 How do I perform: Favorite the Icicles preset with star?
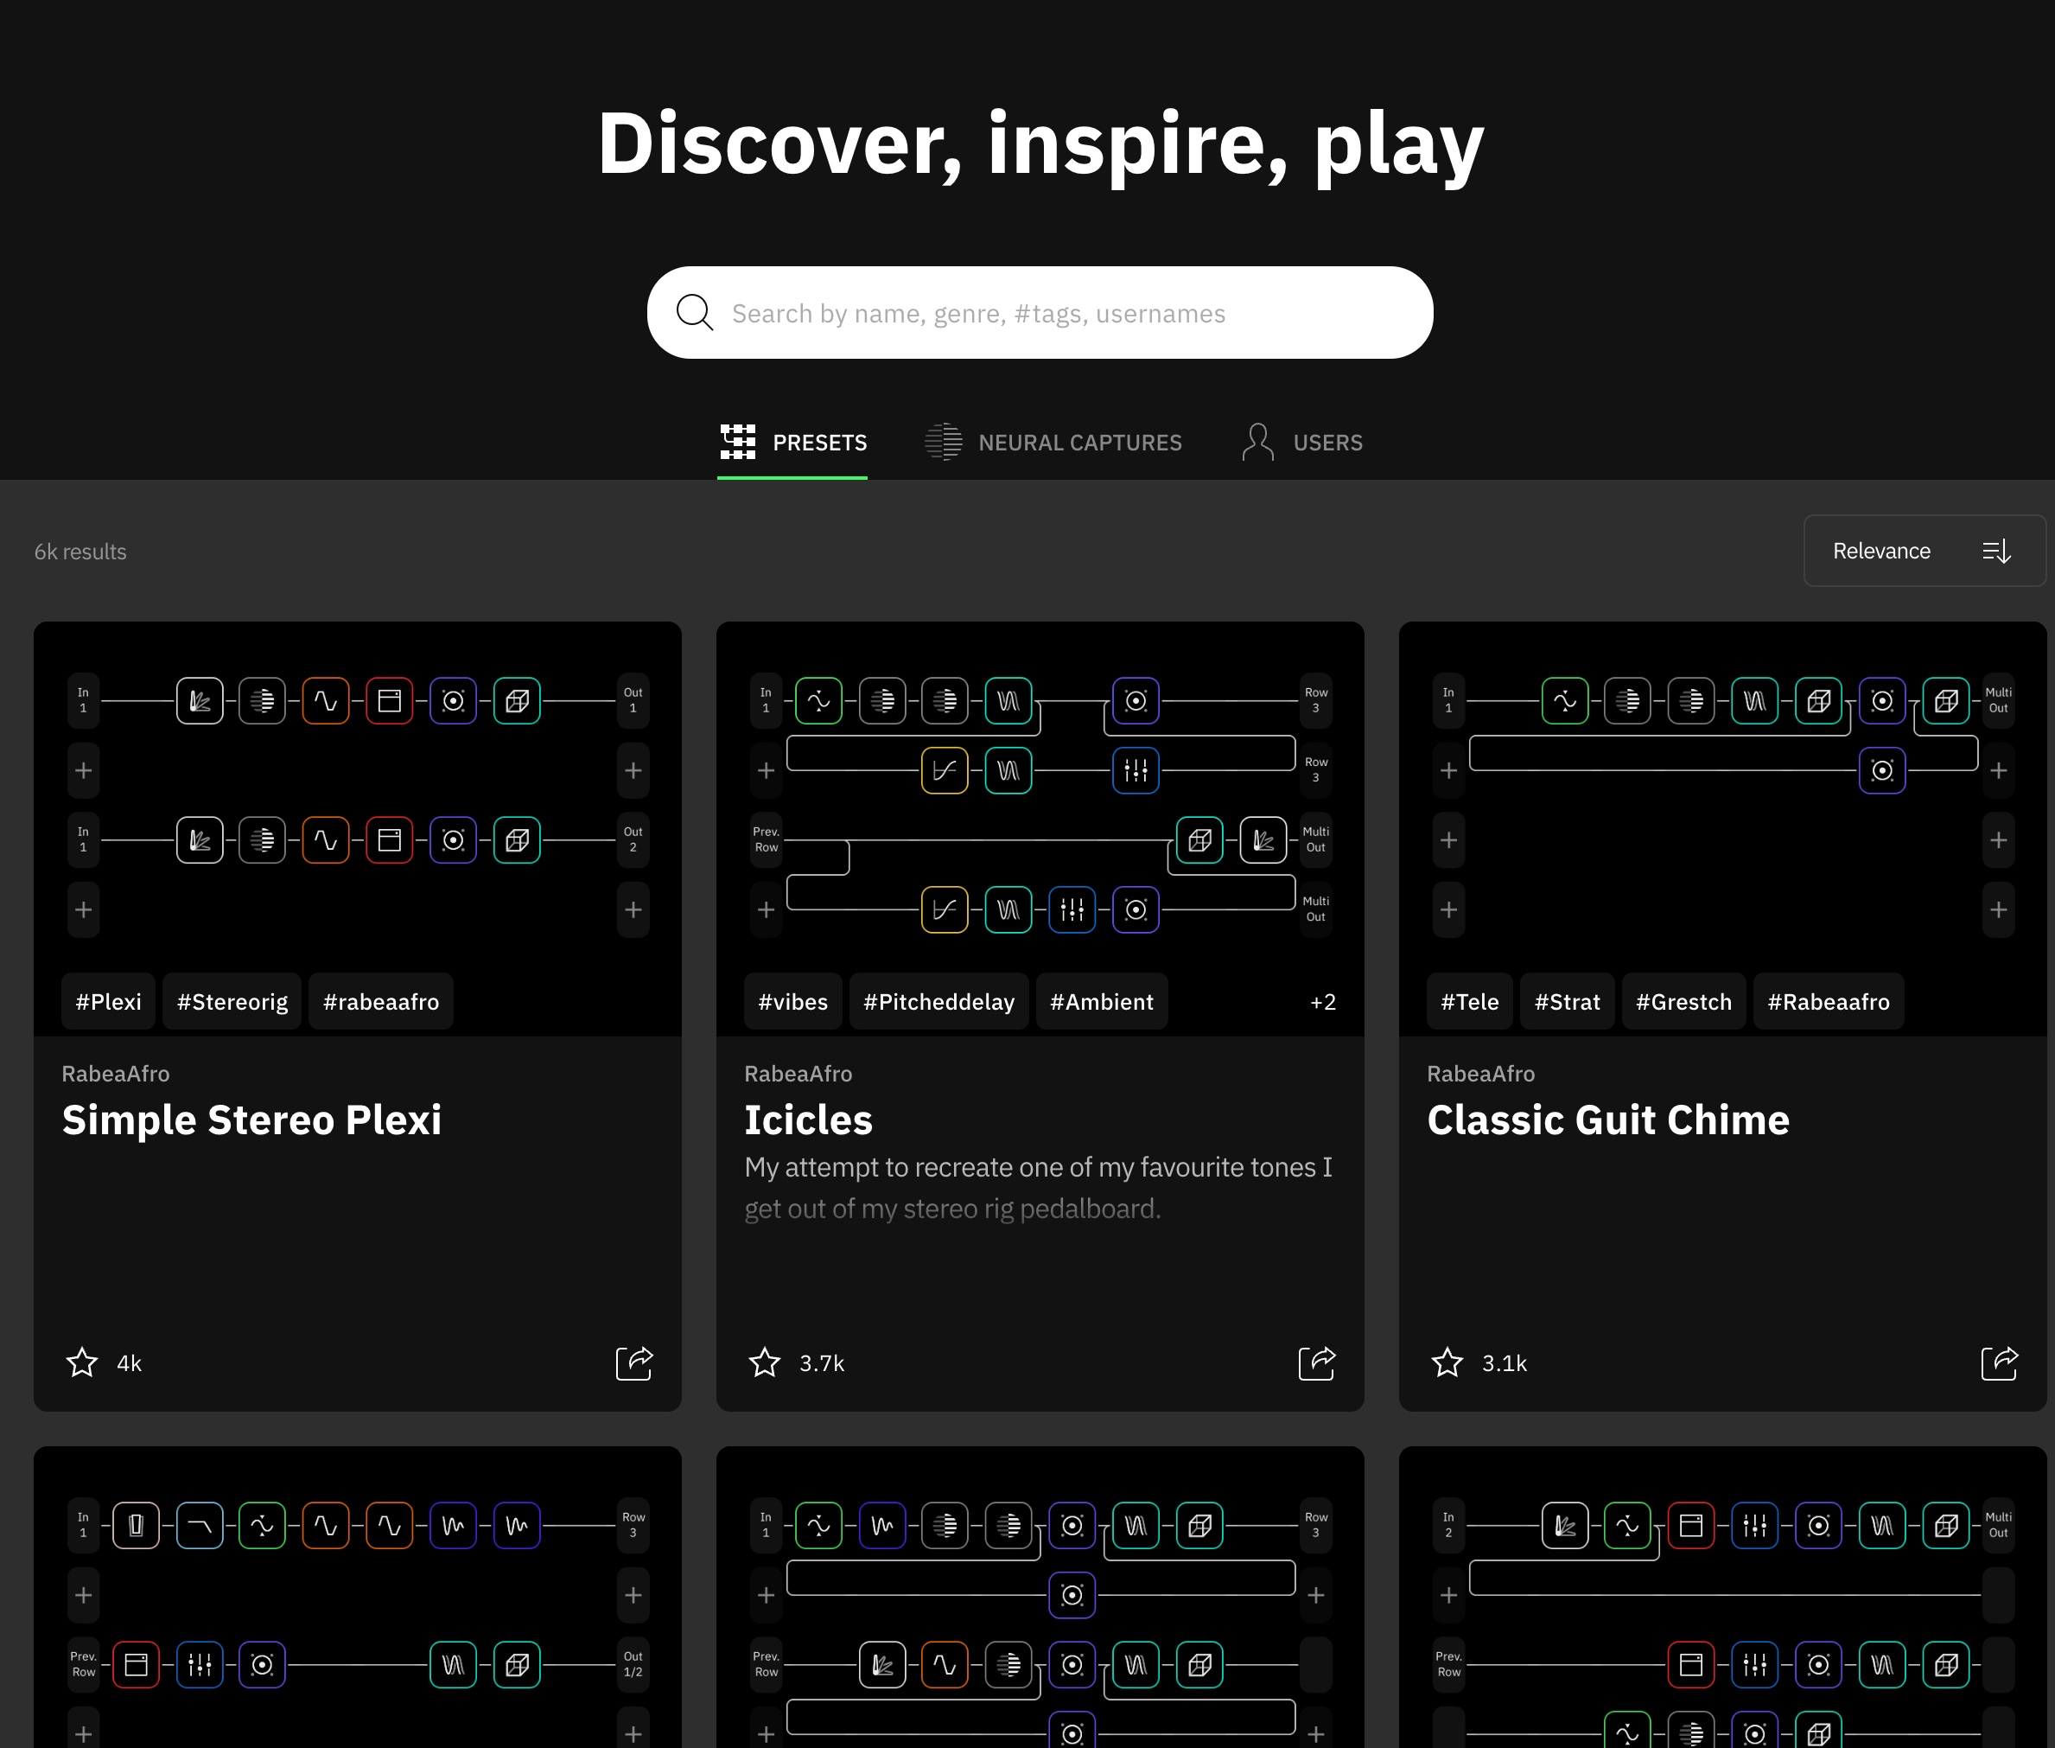coord(765,1362)
